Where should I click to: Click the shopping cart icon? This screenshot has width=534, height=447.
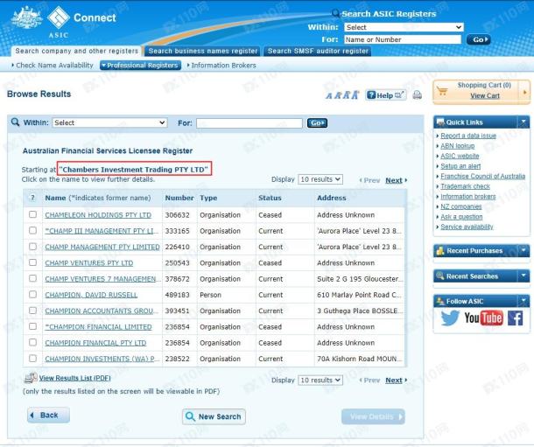click(x=442, y=91)
